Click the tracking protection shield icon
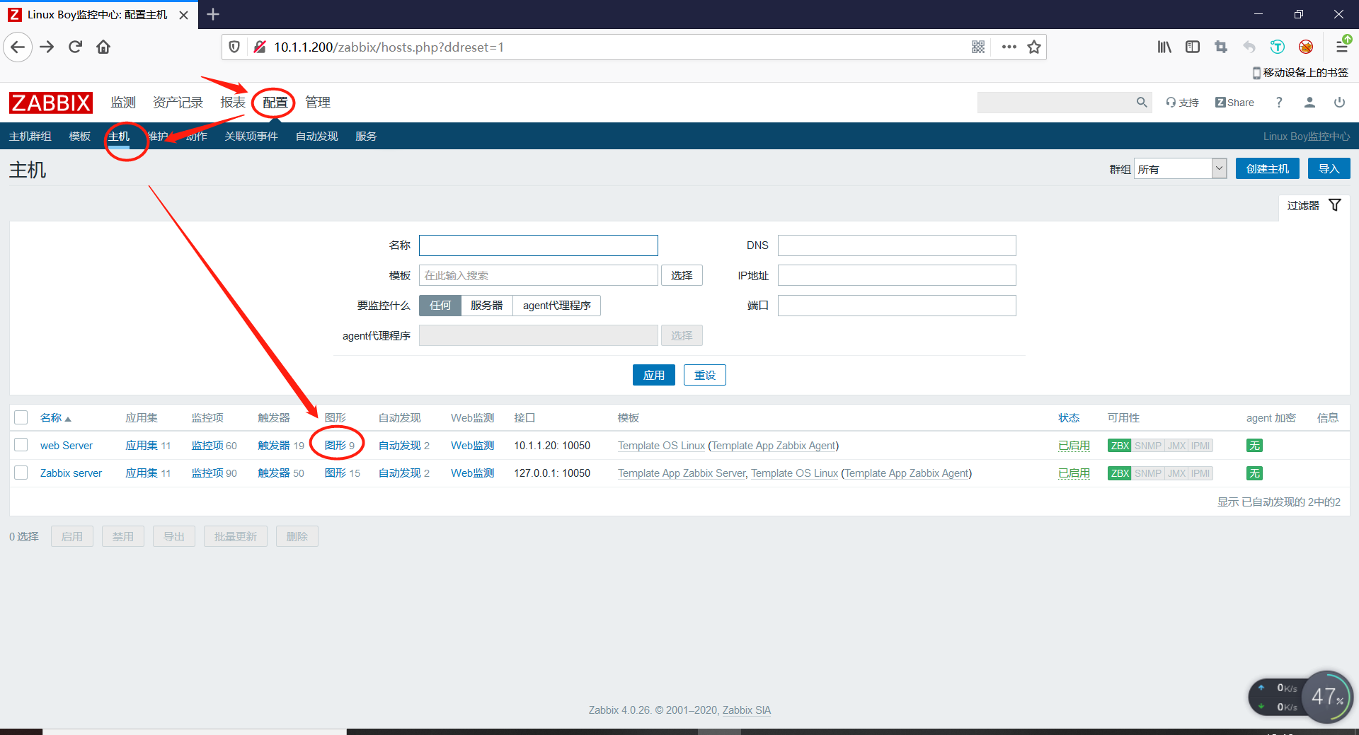The width and height of the screenshot is (1359, 735). [x=234, y=47]
